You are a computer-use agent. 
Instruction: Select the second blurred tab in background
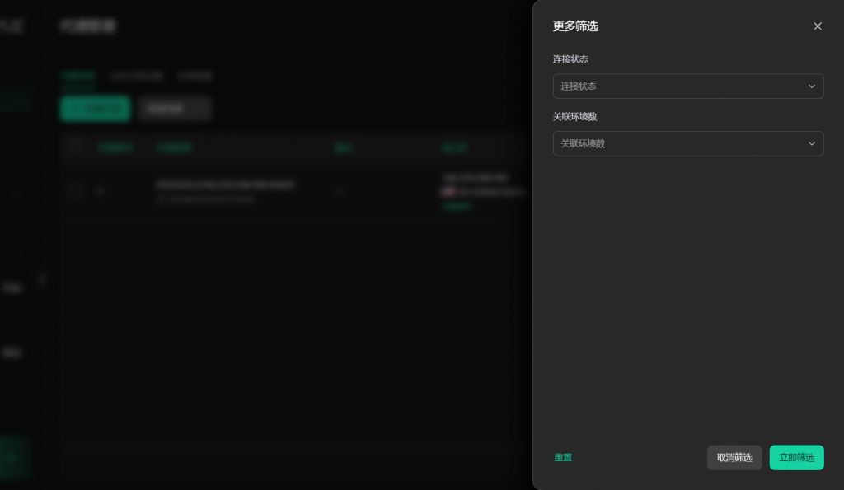(x=136, y=76)
